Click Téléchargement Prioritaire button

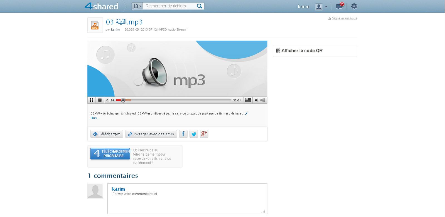110,154
